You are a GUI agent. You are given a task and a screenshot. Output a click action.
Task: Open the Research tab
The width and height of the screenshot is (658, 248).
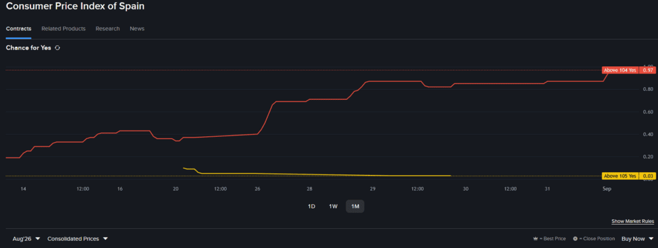[108, 29]
